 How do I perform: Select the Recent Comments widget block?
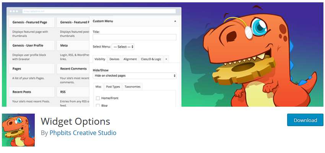[73, 69]
